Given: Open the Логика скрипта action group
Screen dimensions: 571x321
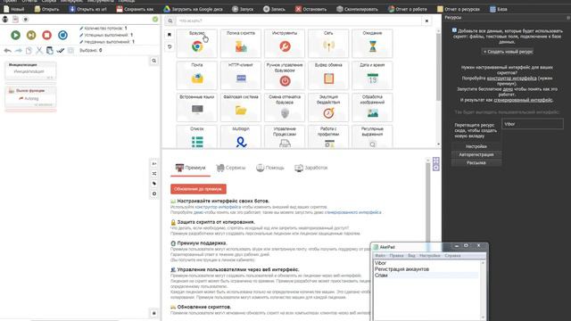Looking at the screenshot, I should coord(241,44).
